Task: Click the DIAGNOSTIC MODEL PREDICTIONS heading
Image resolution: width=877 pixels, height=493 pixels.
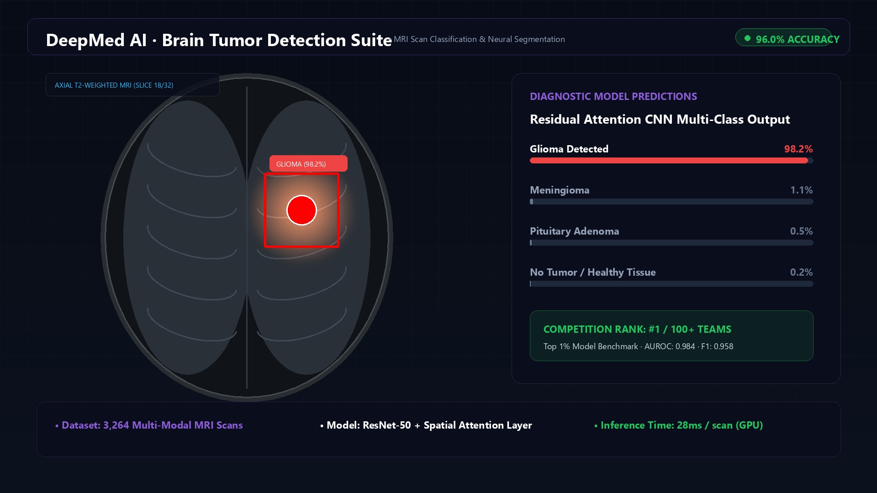Action: pyautogui.click(x=613, y=96)
